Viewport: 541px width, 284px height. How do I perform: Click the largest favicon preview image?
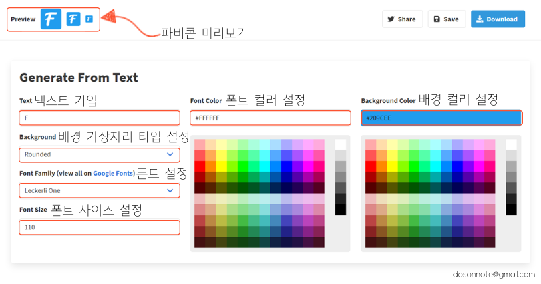[x=51, y=19]
